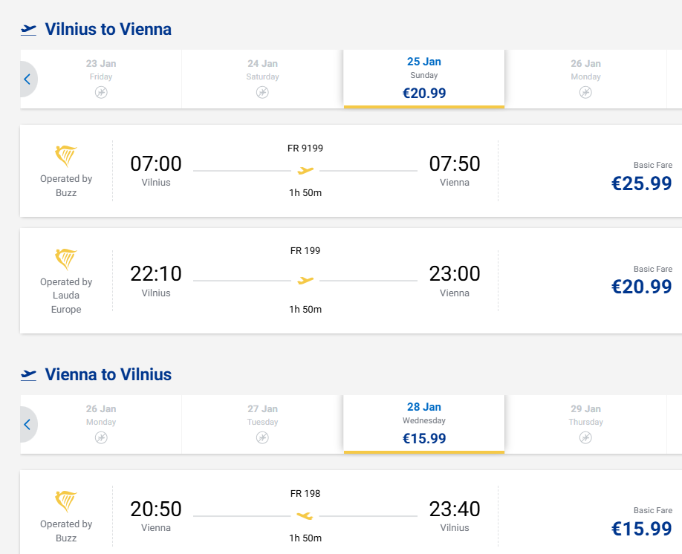
Task: Click the no-flight icon under 24 Jan
Action: click(x=262, y=92)
